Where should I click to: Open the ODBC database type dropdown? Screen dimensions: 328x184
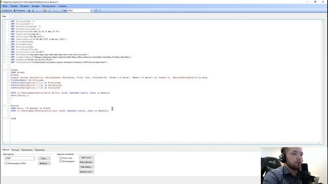point(20,158)
